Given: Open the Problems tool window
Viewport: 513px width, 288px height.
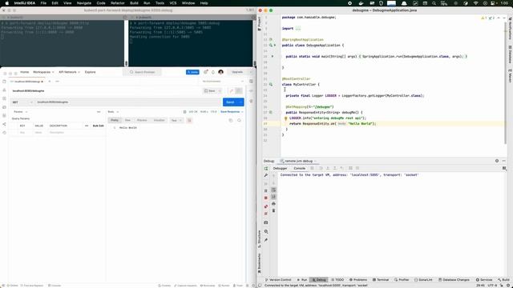Looking at the screenshot, I should (x=358, y=280).
